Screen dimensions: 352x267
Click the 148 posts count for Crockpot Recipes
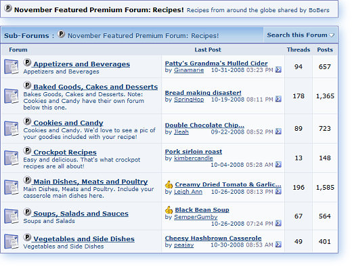[x=325, y=158]
